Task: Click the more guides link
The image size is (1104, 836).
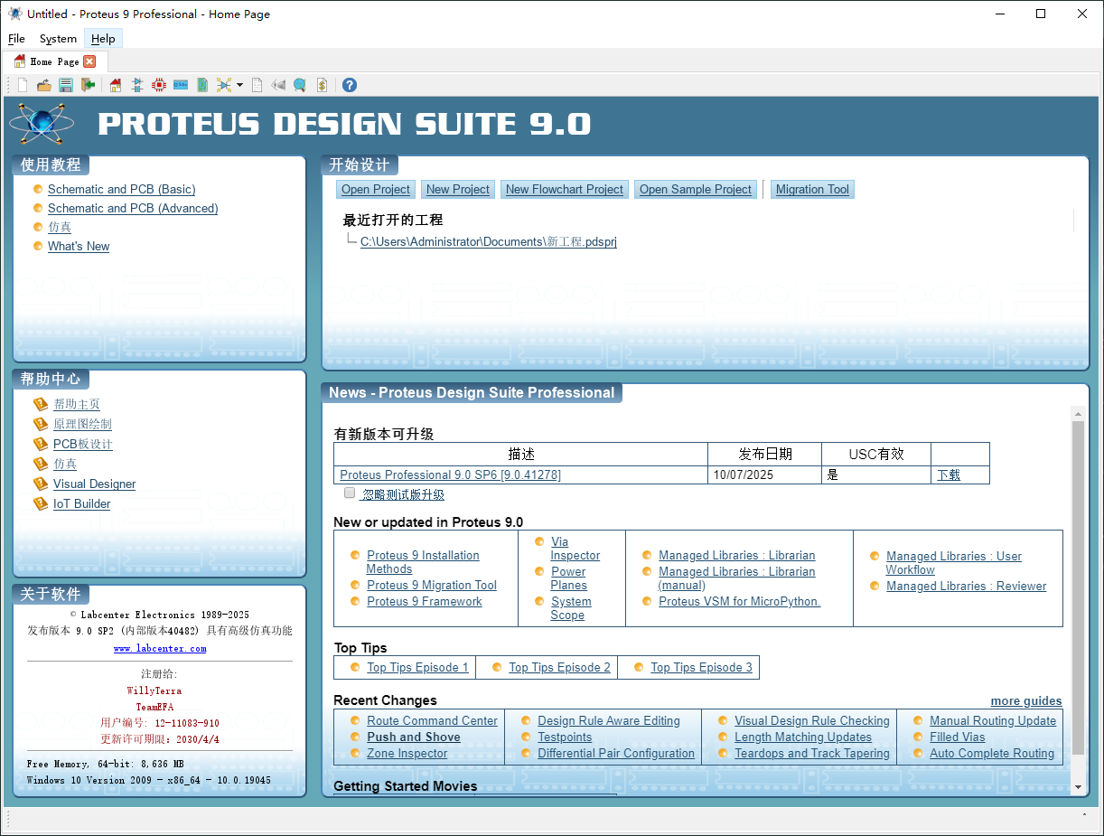Action: click(1026, 700)
